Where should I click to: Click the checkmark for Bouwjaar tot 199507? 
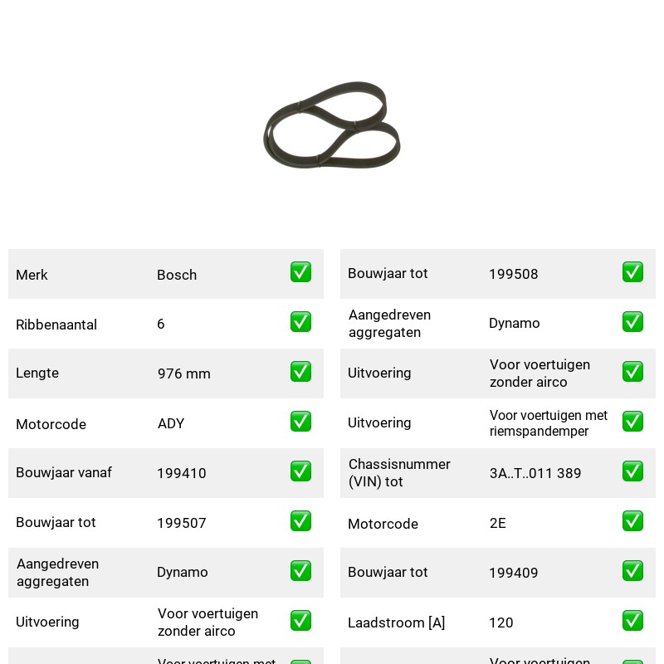tap(300, 521)
